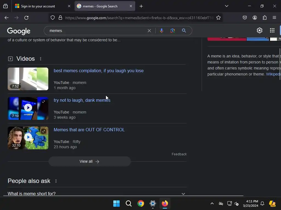The image size is (281, 210).
Task: Play the 7:10 video thumbnail
Action: 28,108
